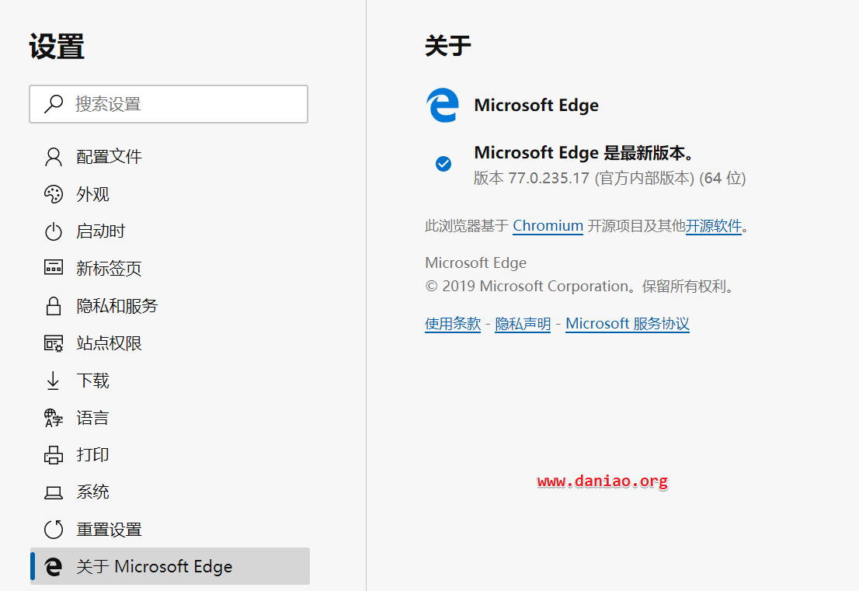Click the download arrow icon beside 下载

pos(53,381)
